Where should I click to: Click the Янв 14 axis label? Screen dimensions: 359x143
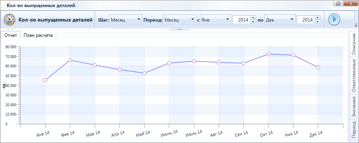click(43, 134)
